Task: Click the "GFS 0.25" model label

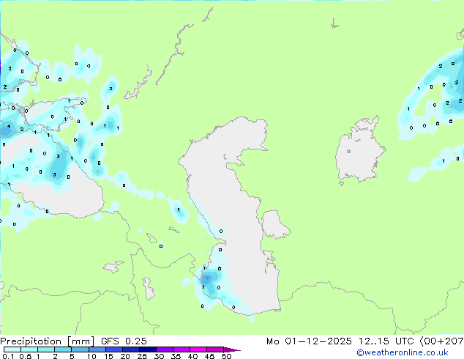Action: pos(124,341)
